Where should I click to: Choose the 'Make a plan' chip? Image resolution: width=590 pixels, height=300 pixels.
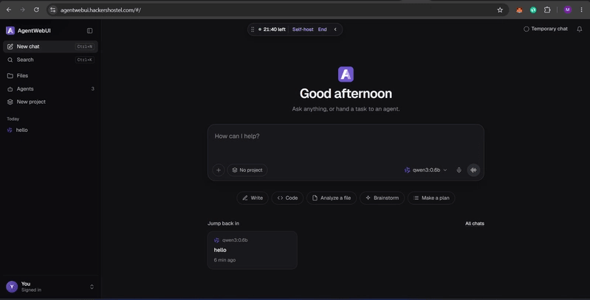431,198
